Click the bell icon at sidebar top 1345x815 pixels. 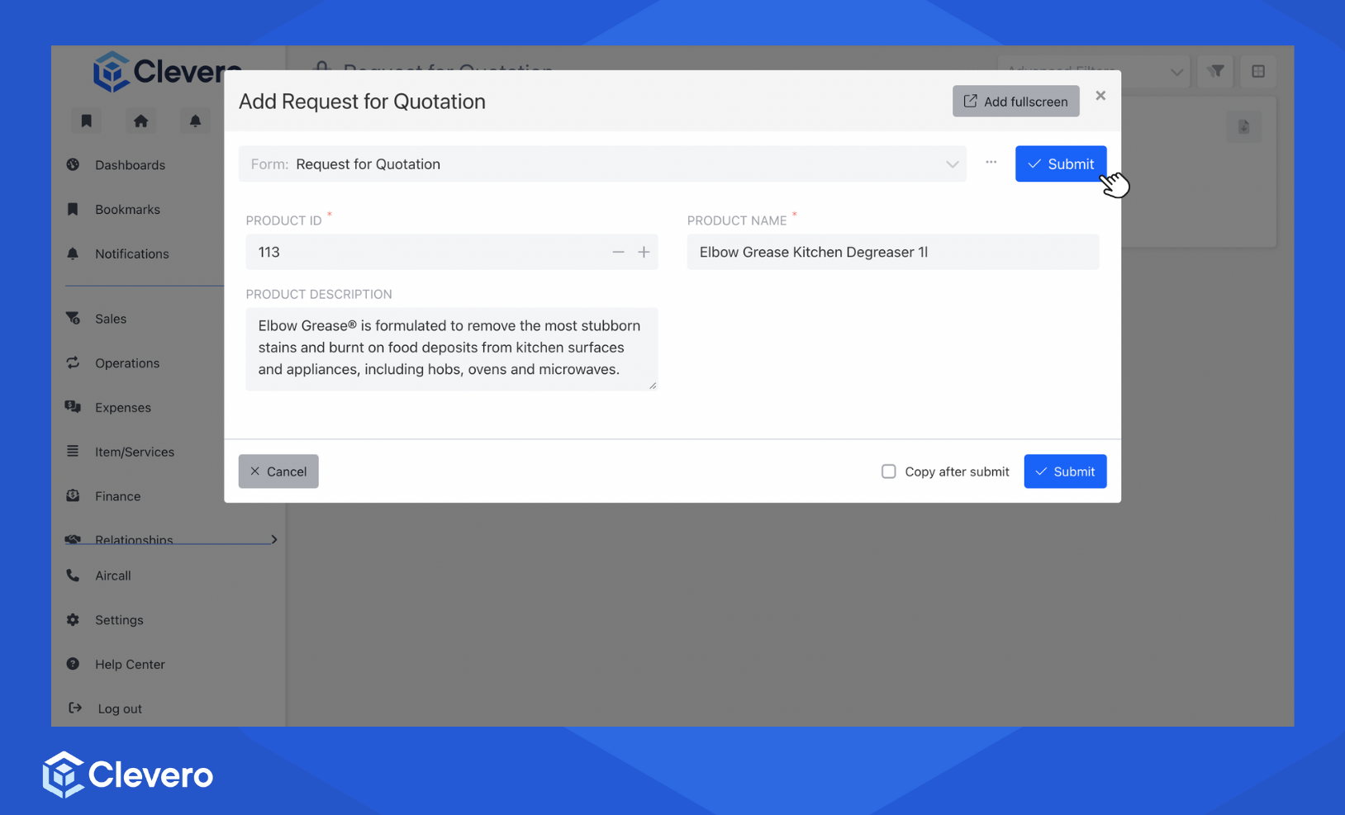[x=195, y=121]
